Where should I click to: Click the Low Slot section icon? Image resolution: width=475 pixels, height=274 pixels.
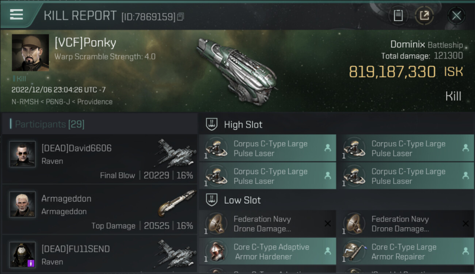point(212,200)
